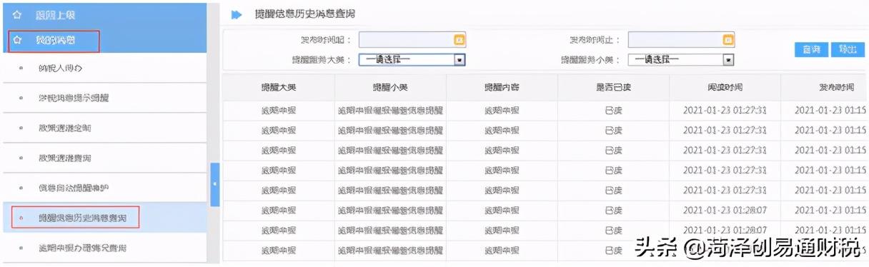Click 已读 status in the first table row
The image size is (869, 267).
[x=613, y=111]
